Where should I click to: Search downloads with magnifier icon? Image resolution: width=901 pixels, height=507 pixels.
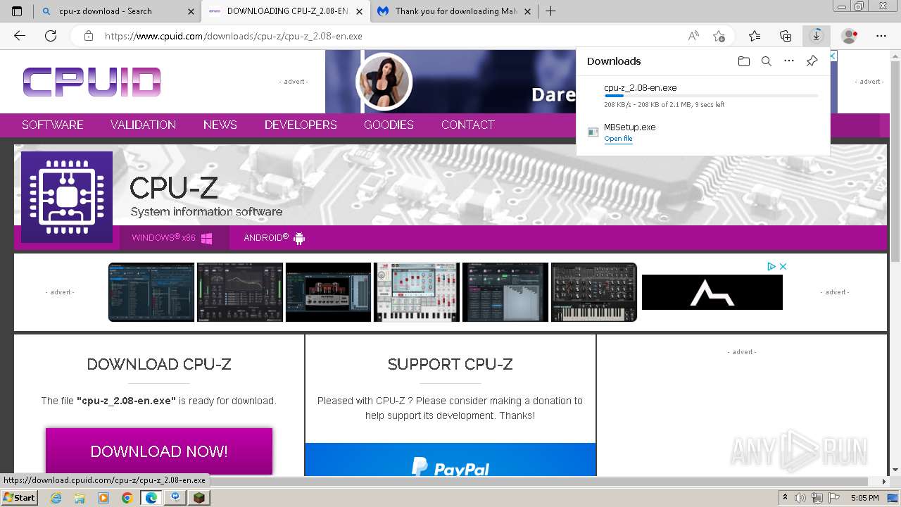[767, 61]
